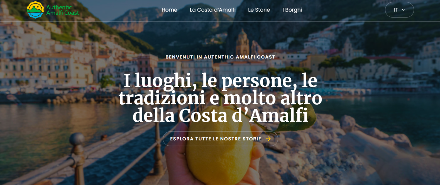Click the IT language label
Viewport: 440px width, 185px height.
[396, 10]
